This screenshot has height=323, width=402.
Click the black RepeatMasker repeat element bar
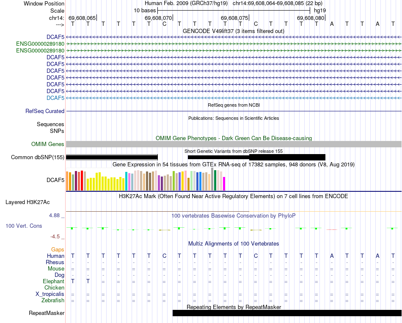[287, 313]
